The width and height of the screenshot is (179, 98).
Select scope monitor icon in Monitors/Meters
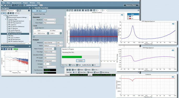click(x=2, y=49)
